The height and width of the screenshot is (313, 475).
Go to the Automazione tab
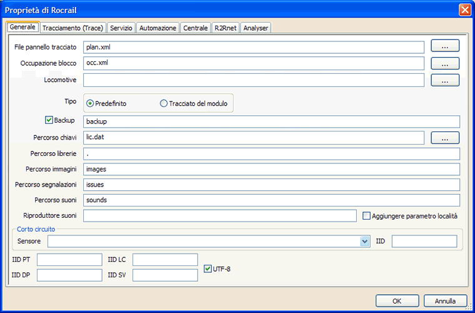157,28
